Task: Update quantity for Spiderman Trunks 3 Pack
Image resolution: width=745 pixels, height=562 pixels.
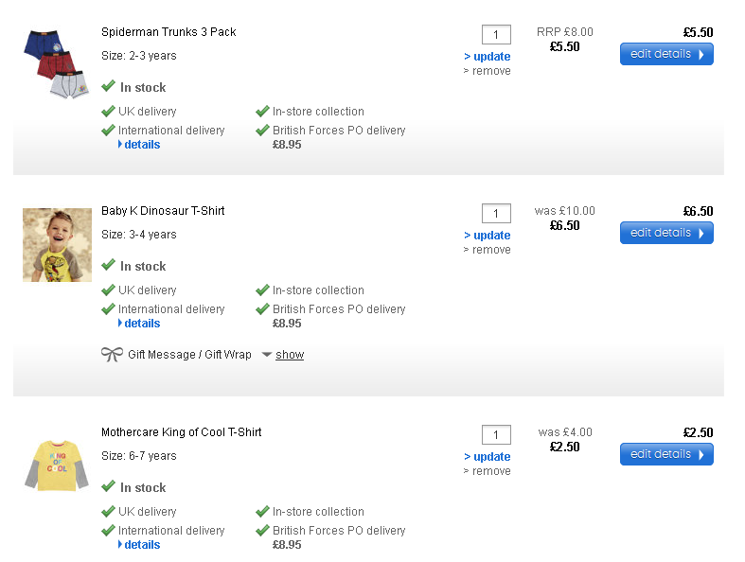Action: pos(488,57)
